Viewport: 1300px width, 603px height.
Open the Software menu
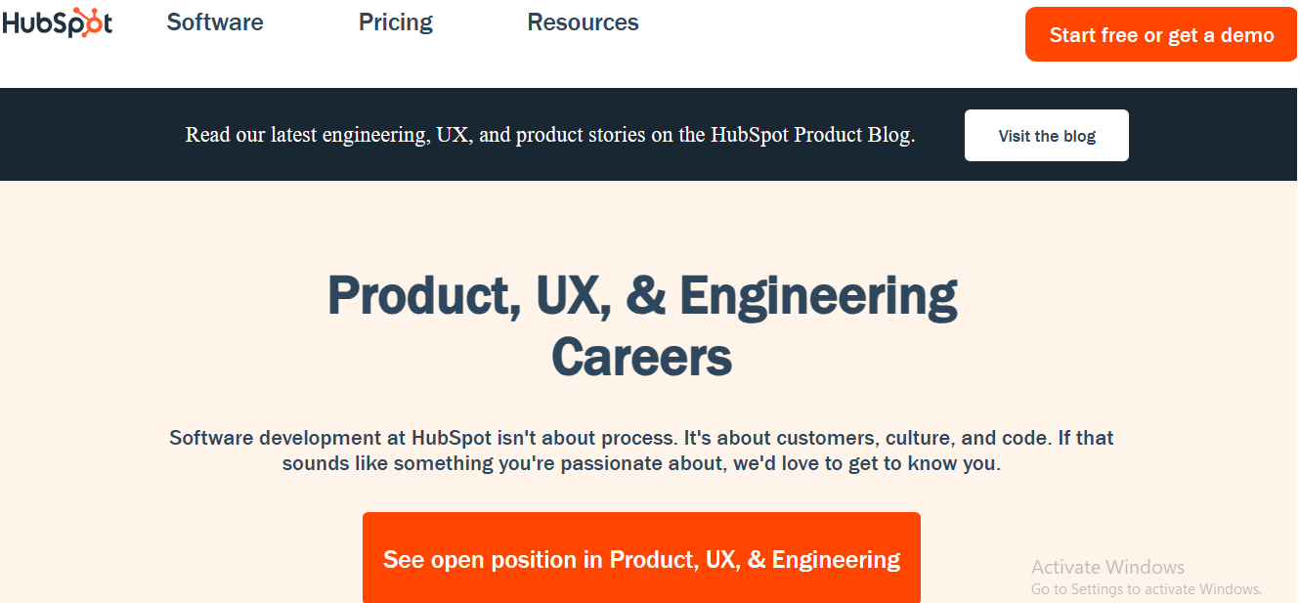215,22
